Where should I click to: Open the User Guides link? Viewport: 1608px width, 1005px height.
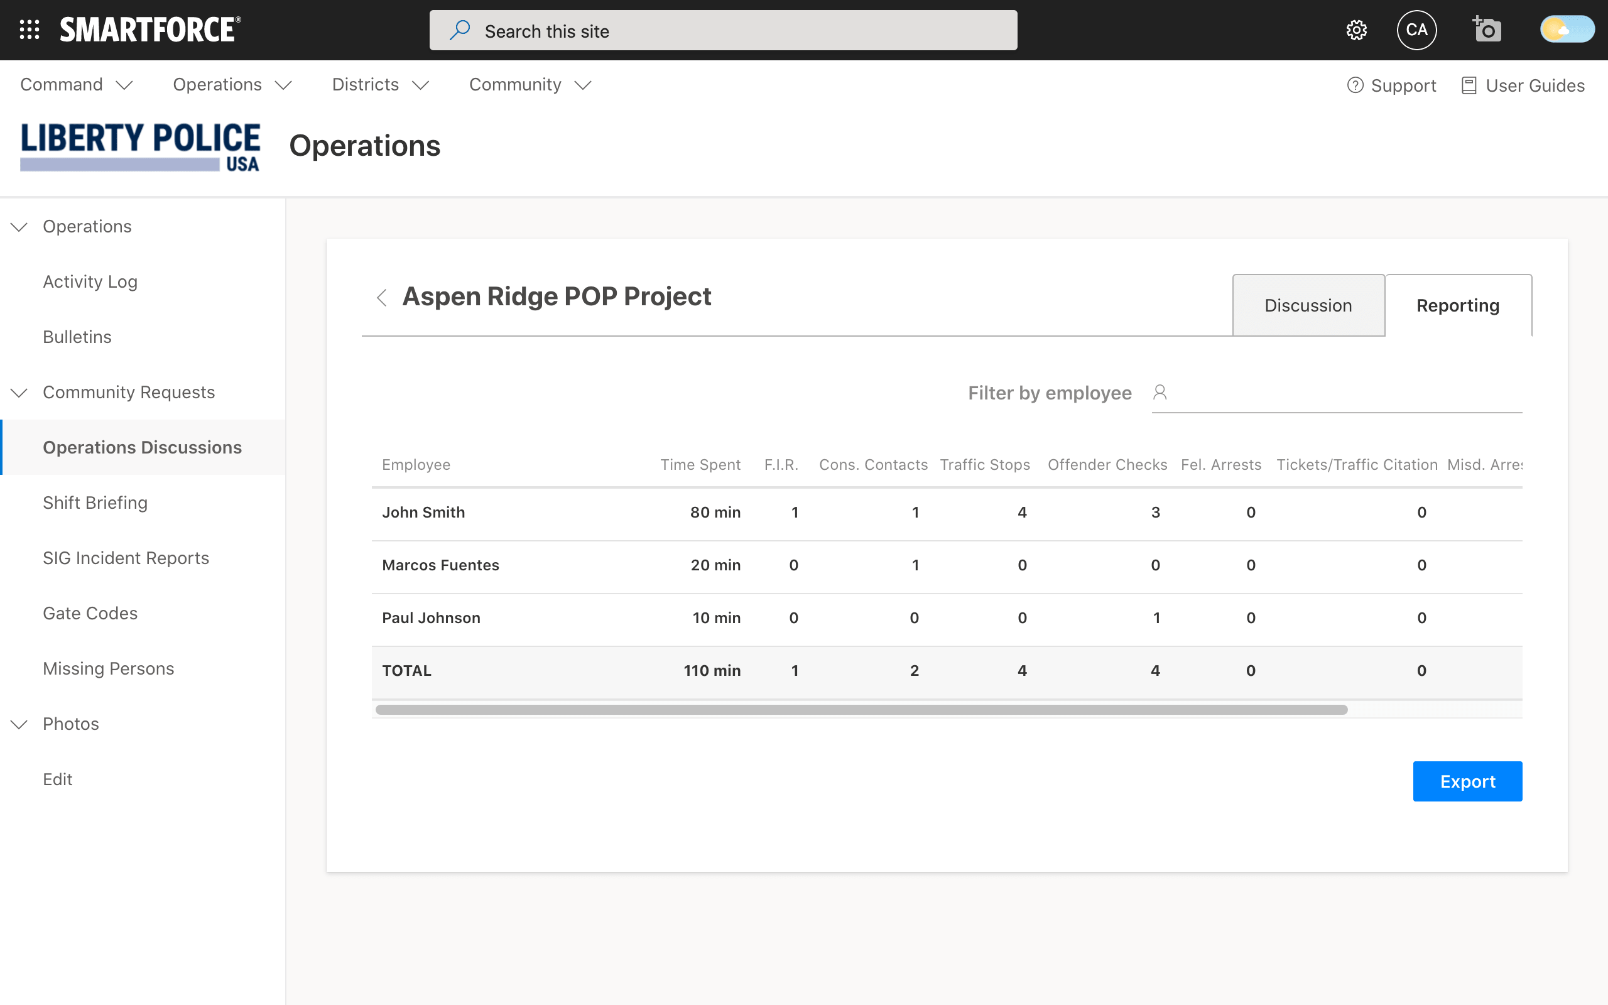coord(1523,85)
